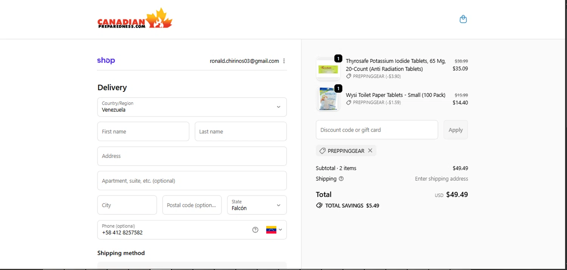Open the State dropdown showing Falcón
Image resolution: width=567 pixels, height=270 pixels.
pos(257,205)
